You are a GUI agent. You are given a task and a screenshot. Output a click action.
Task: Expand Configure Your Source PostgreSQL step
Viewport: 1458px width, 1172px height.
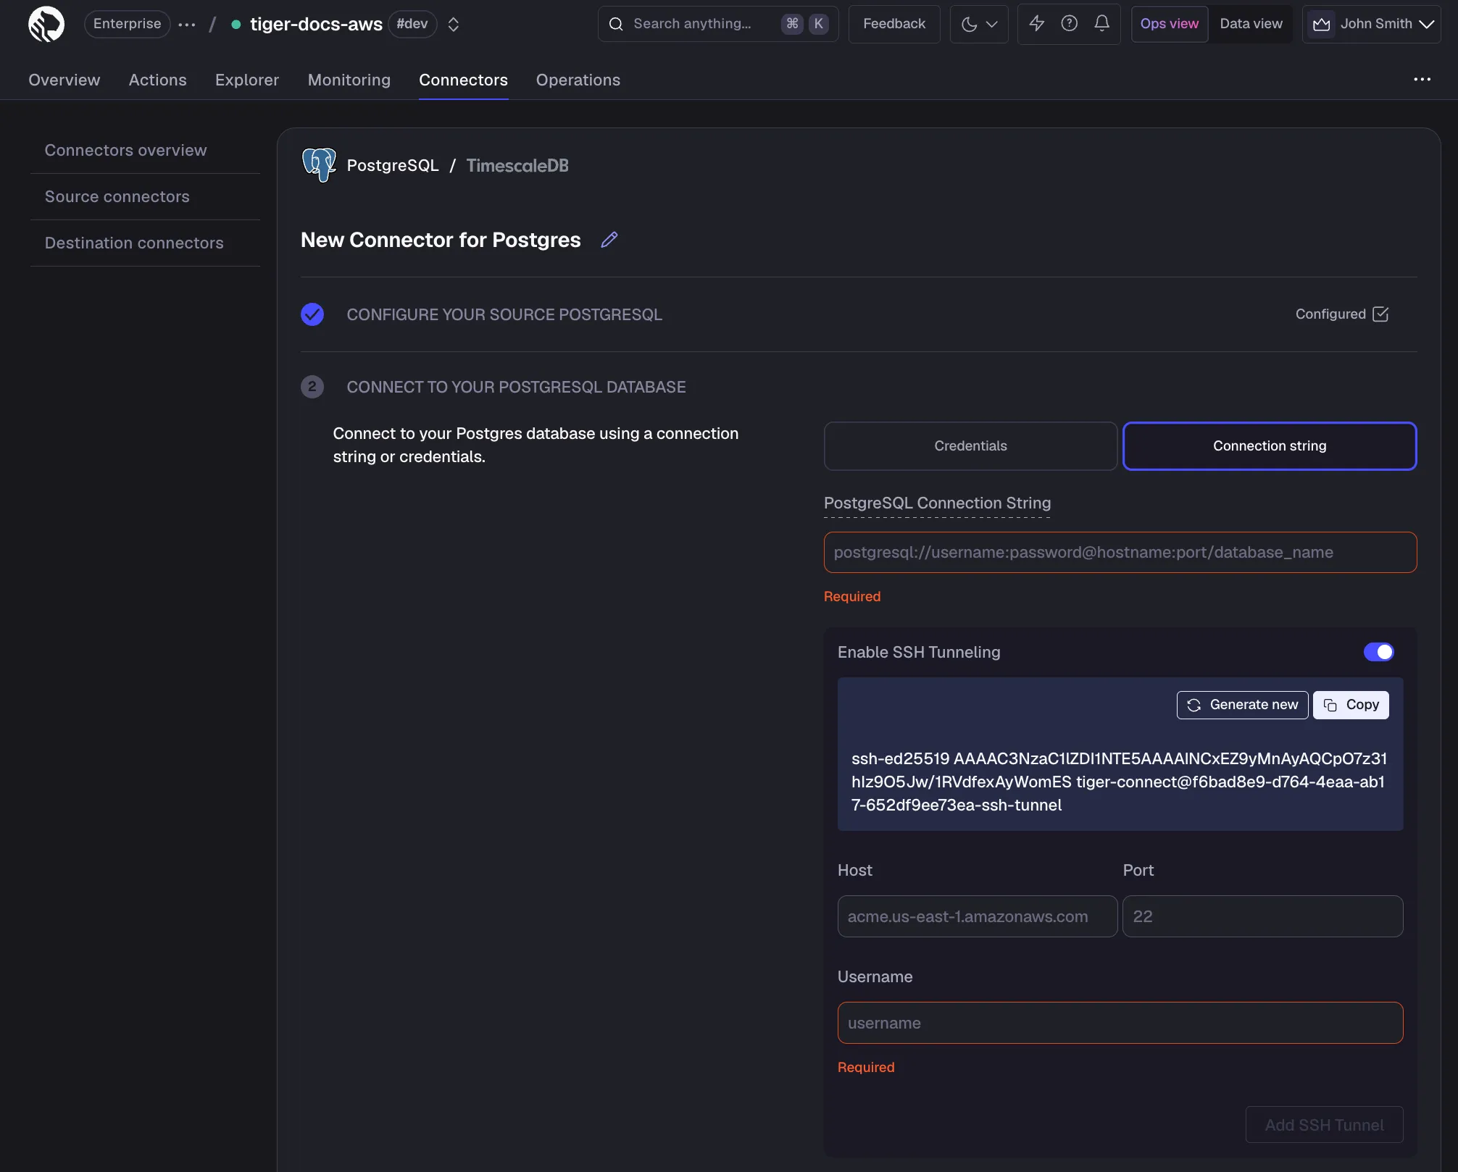coord(504,314)
